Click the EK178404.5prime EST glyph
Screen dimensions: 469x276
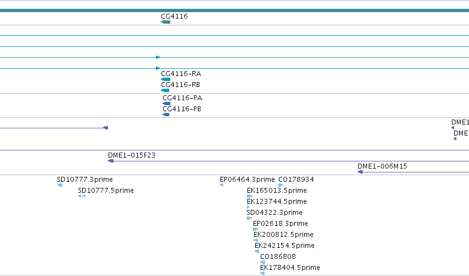tap(262, 273)
